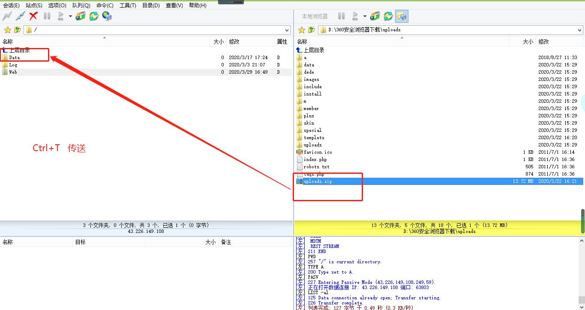Open the dropdown arrow beside the remote Go icon
The height and width of the screenshot is (310, 585).
(x=70, y=16)
